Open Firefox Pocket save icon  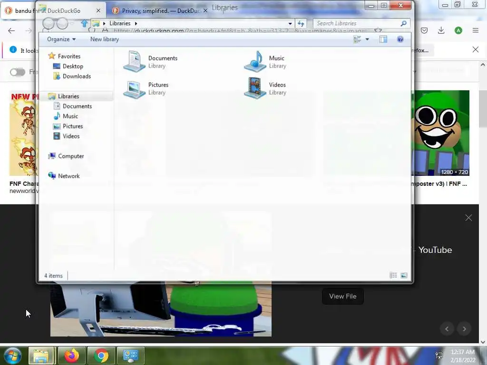[424, 30]
